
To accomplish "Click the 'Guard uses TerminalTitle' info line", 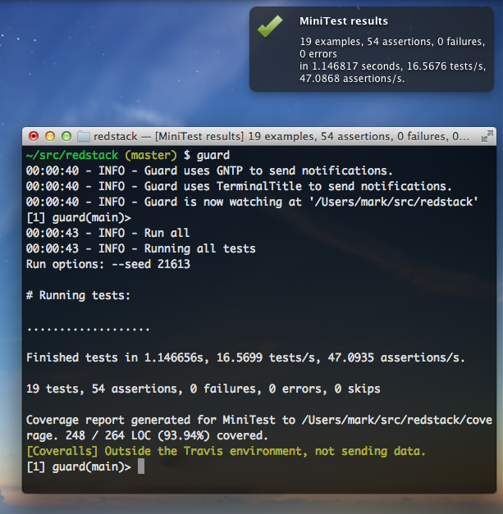I will coord(239,186).
